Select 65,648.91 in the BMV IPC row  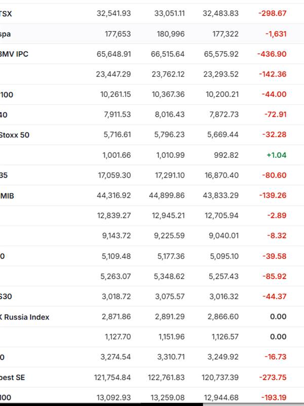pos(113,54)
